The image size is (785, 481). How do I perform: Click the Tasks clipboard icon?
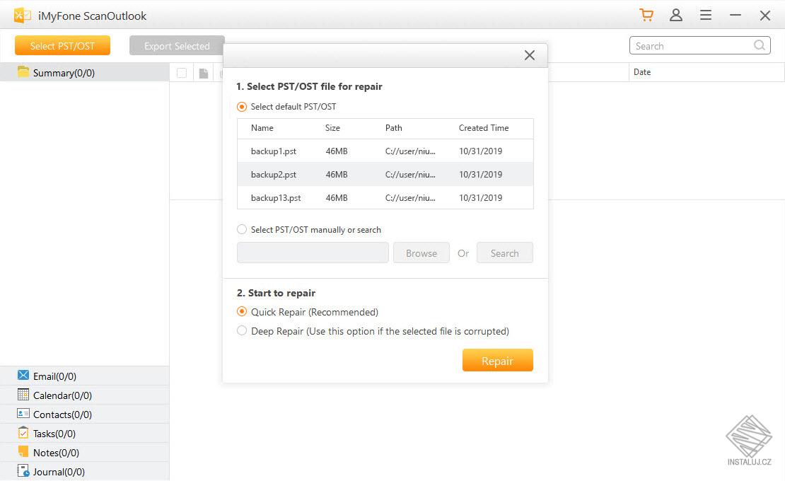(23, 432)
